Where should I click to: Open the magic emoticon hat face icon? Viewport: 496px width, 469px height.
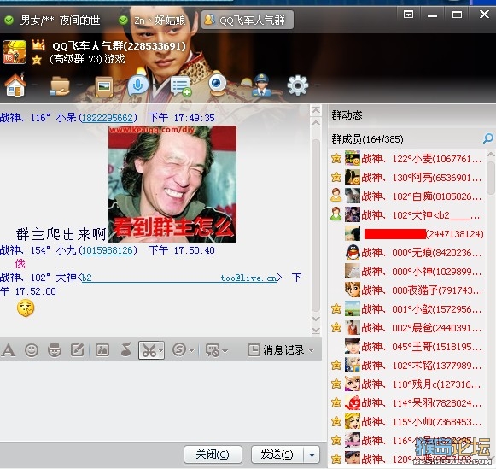pyautogui.click(x=55, y=350)
